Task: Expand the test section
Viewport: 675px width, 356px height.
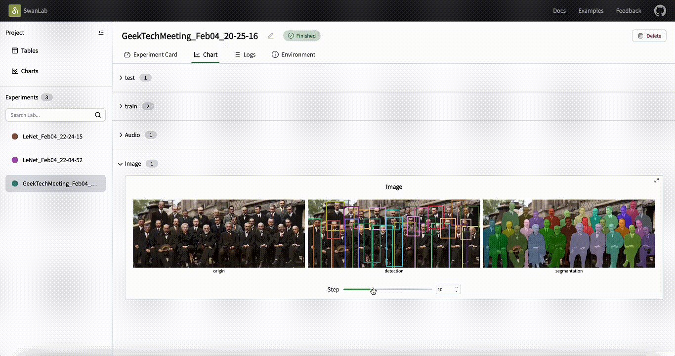Action: (x=121, y=78)
